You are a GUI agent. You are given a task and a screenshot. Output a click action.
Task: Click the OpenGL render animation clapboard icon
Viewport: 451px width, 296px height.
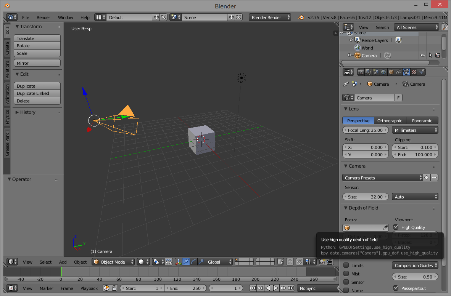[330, 262]
